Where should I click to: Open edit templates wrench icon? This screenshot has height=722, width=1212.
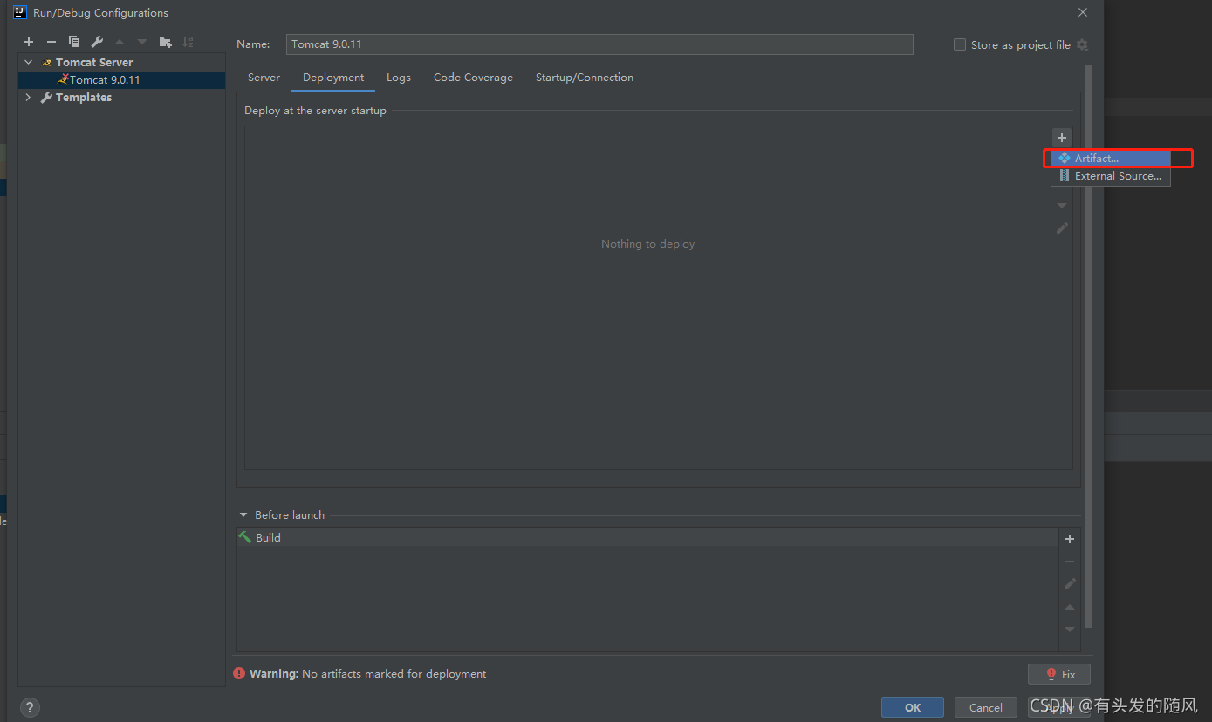pos(97,42)
